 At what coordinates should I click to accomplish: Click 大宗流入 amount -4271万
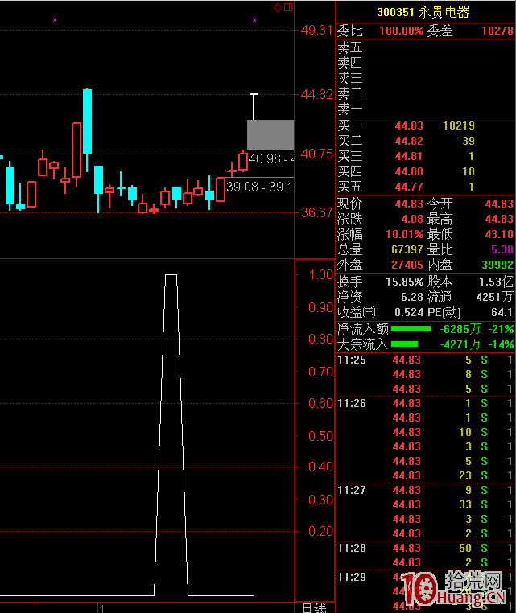(x=460, y=344)
